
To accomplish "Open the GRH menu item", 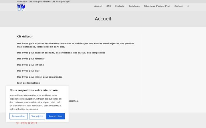I will (x=109, y=6).
